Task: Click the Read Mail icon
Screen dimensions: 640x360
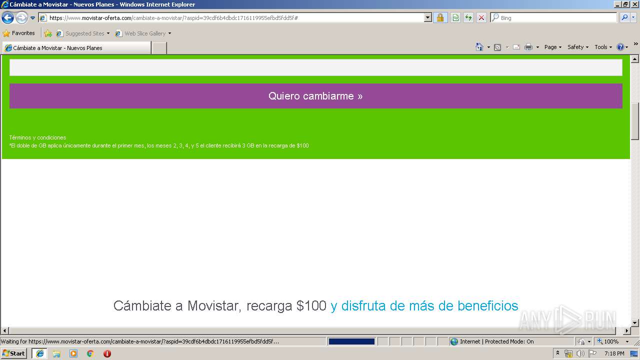Action: point(516,47)
